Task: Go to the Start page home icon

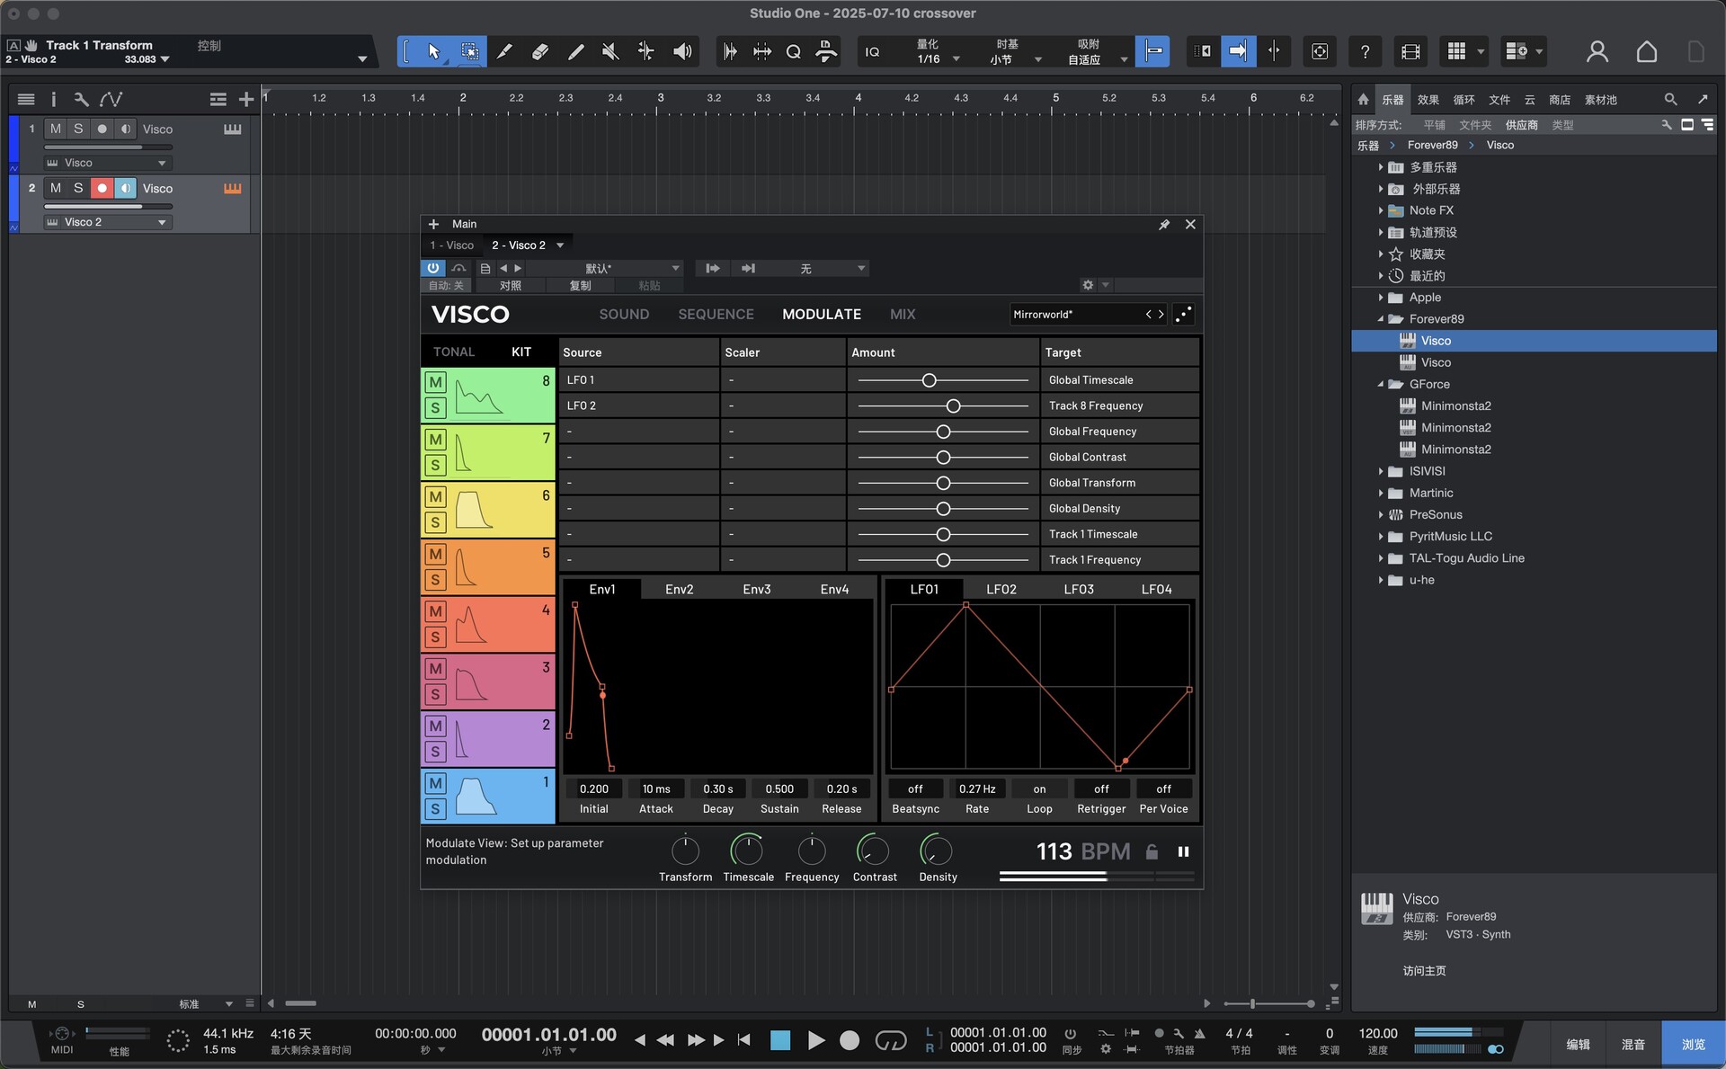Action: coord(1646,51)
